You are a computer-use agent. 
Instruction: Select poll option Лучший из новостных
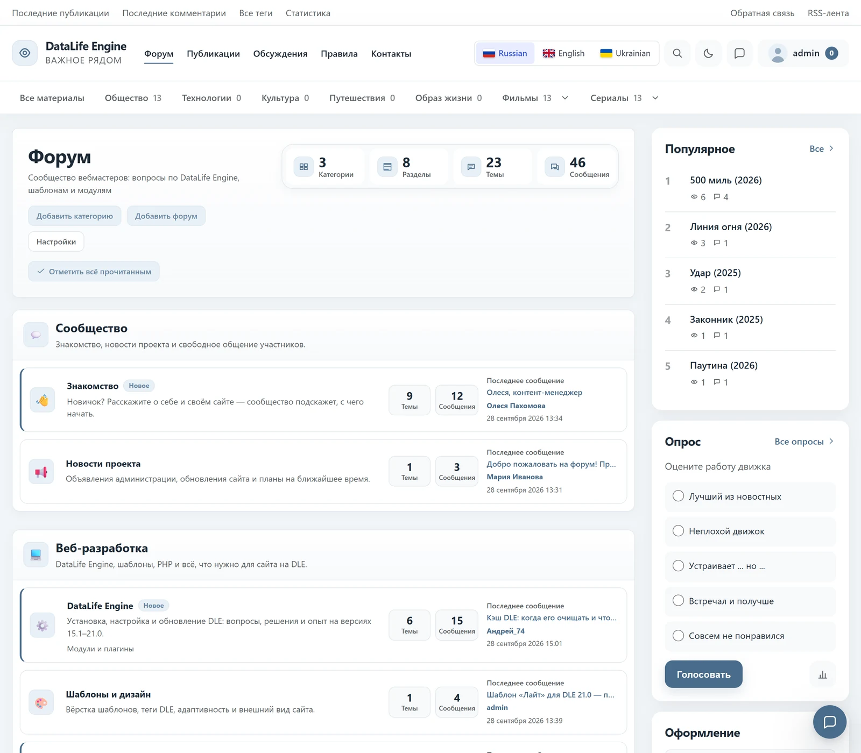click(750, 496)
